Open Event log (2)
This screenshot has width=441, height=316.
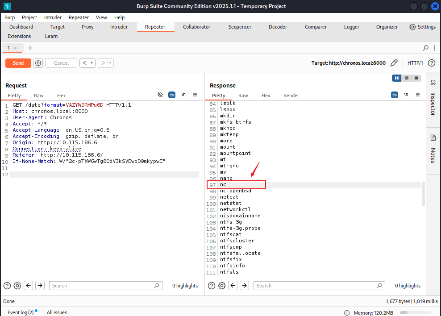click(21, 312)
